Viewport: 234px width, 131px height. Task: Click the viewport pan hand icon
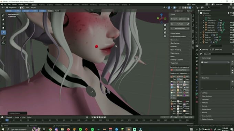165,29
